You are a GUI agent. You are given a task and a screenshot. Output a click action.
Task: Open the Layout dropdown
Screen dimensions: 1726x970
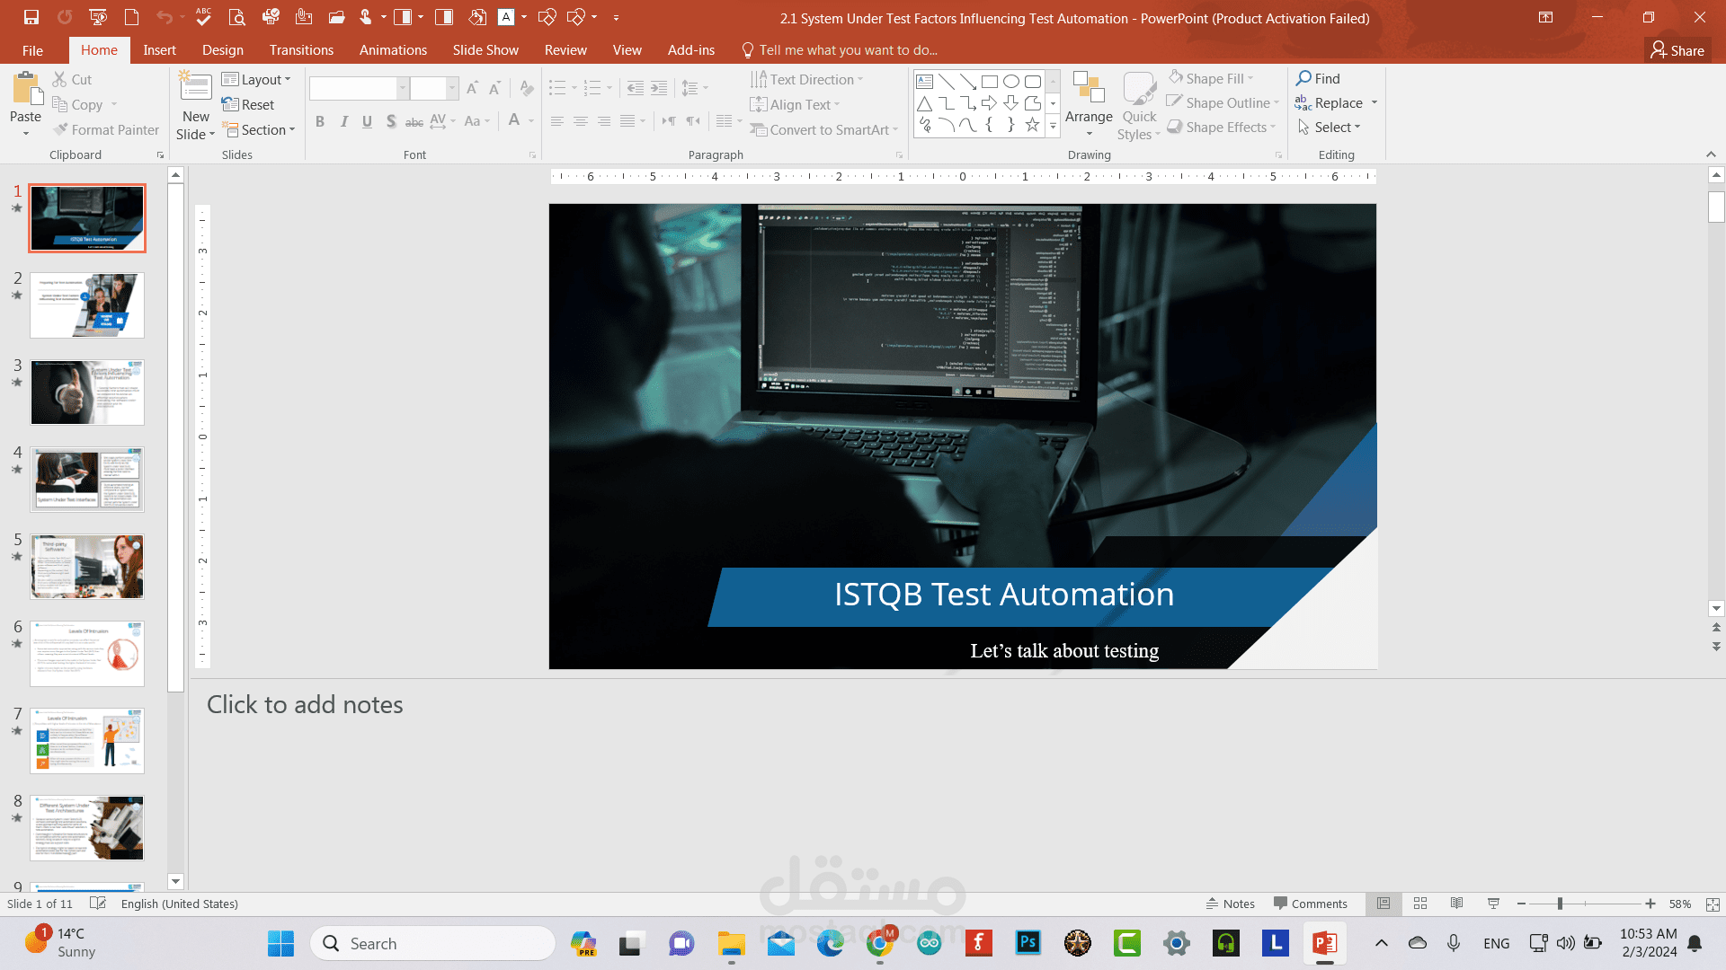click(x=256, y=79)
